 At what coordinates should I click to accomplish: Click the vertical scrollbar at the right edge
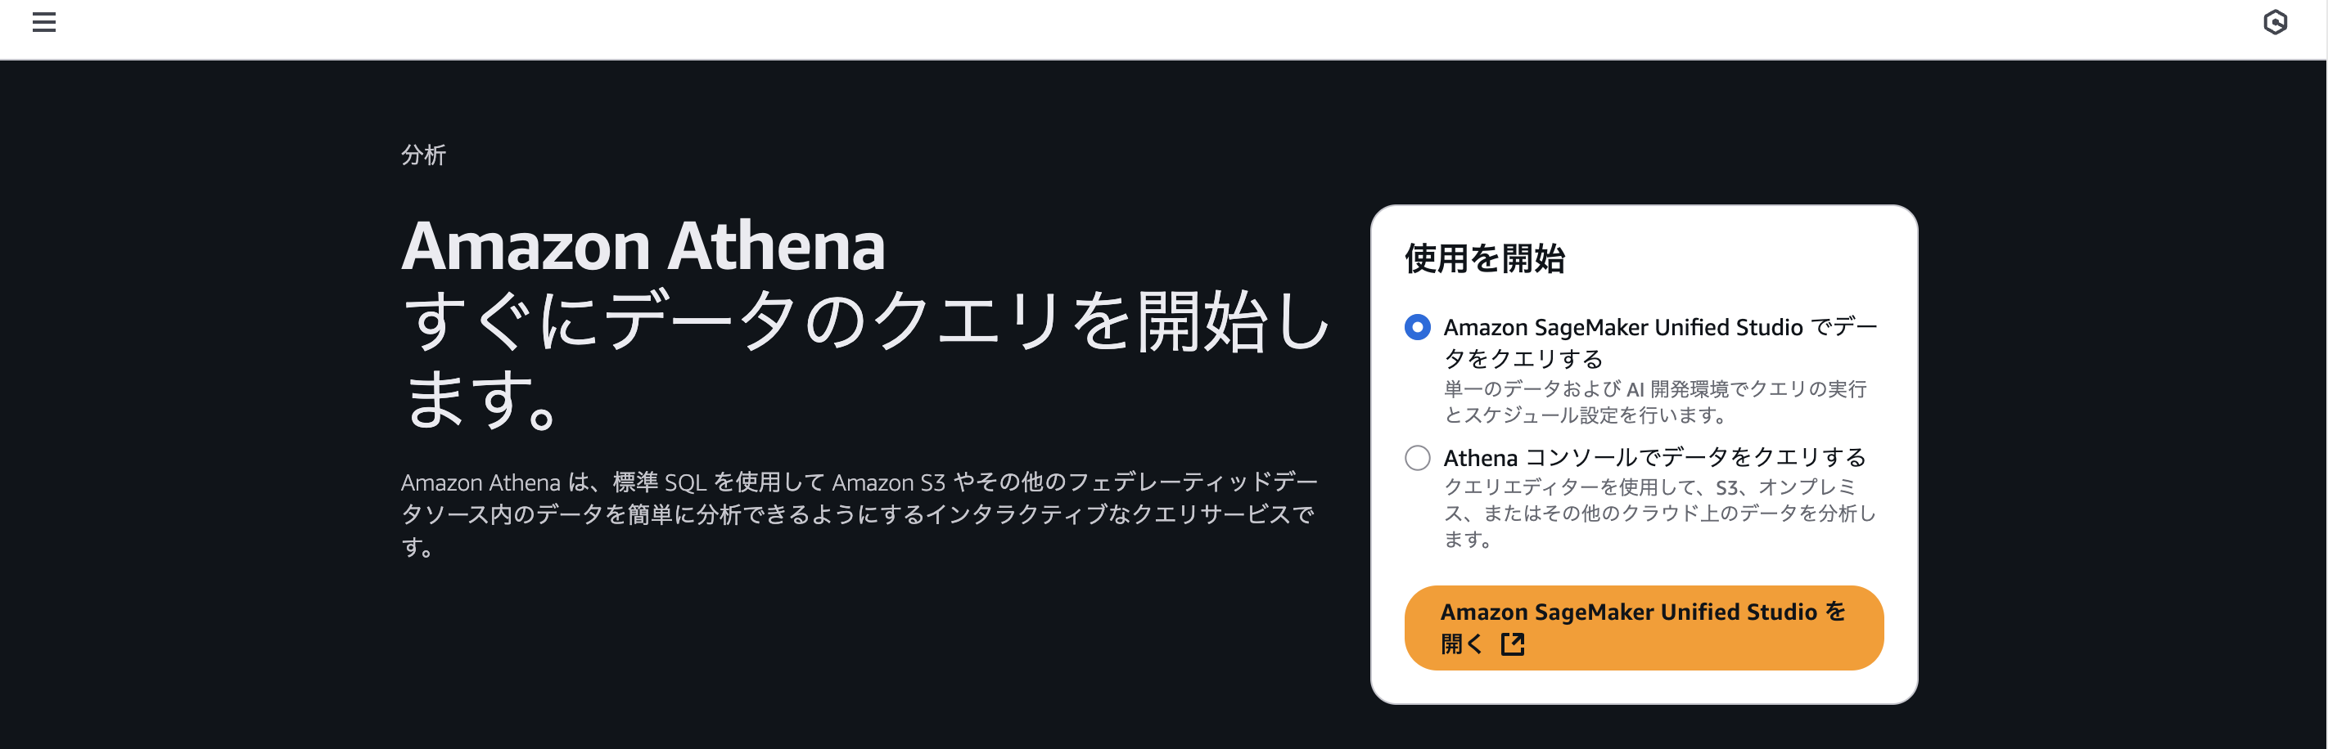click(x=2326, y=361)
